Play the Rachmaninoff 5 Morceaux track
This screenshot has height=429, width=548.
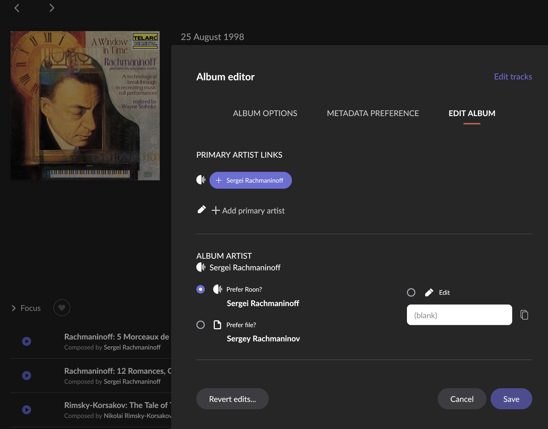pos(27,341)
